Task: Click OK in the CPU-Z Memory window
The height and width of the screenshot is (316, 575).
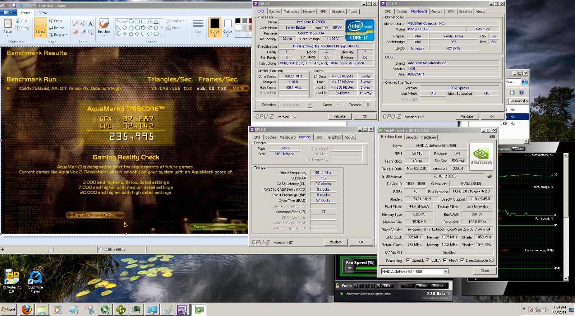Action: pos(361,242)
